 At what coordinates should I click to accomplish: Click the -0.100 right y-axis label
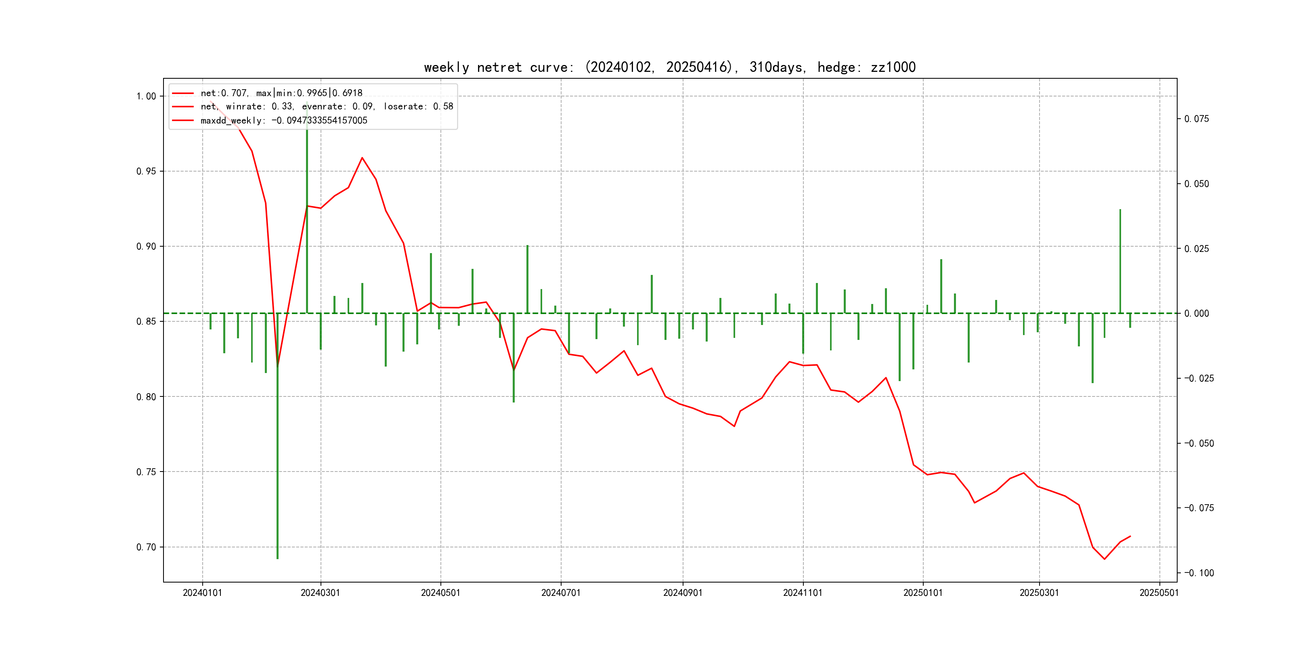click(1199, 573)
